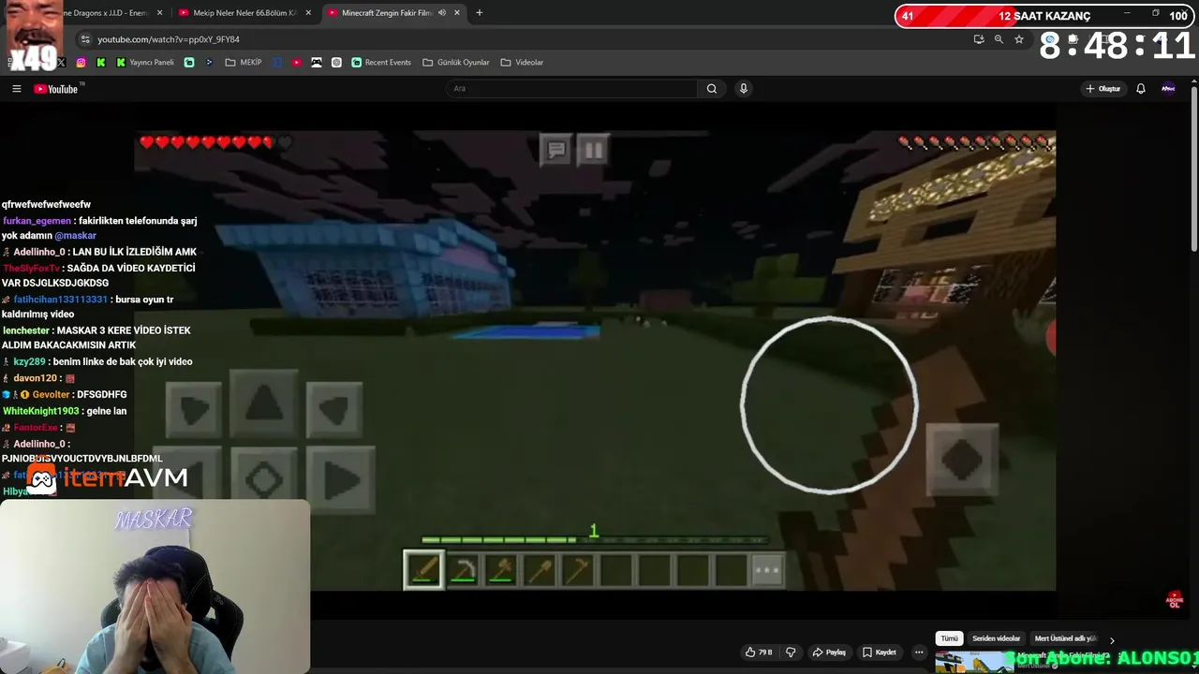Share the video via Paylaş button

coord(830,652)
